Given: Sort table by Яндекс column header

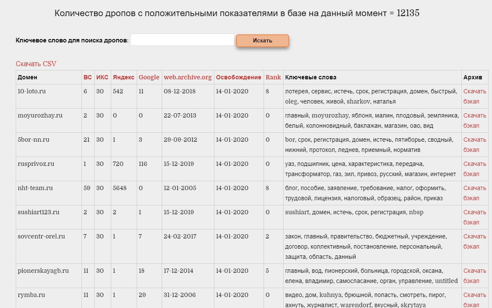Looking at the screenshot, I should (x=123, y=77).
